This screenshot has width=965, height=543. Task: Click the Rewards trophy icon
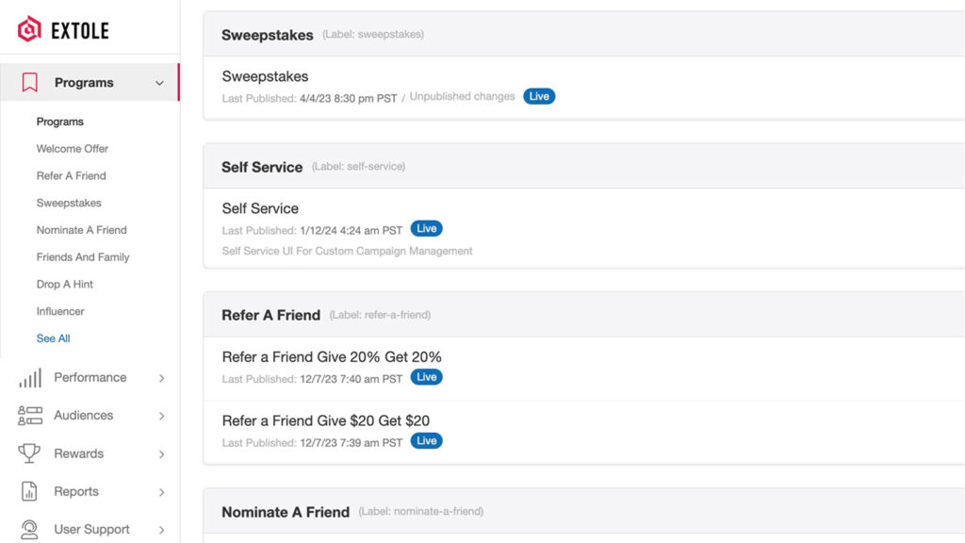click(30, 453)
